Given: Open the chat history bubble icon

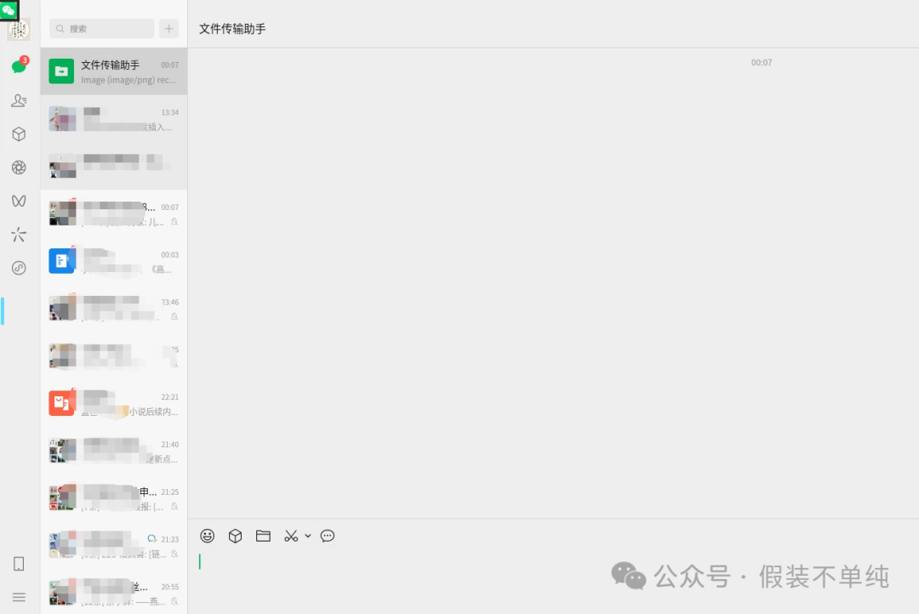Looking at the screenshot, I should [328, 536].
